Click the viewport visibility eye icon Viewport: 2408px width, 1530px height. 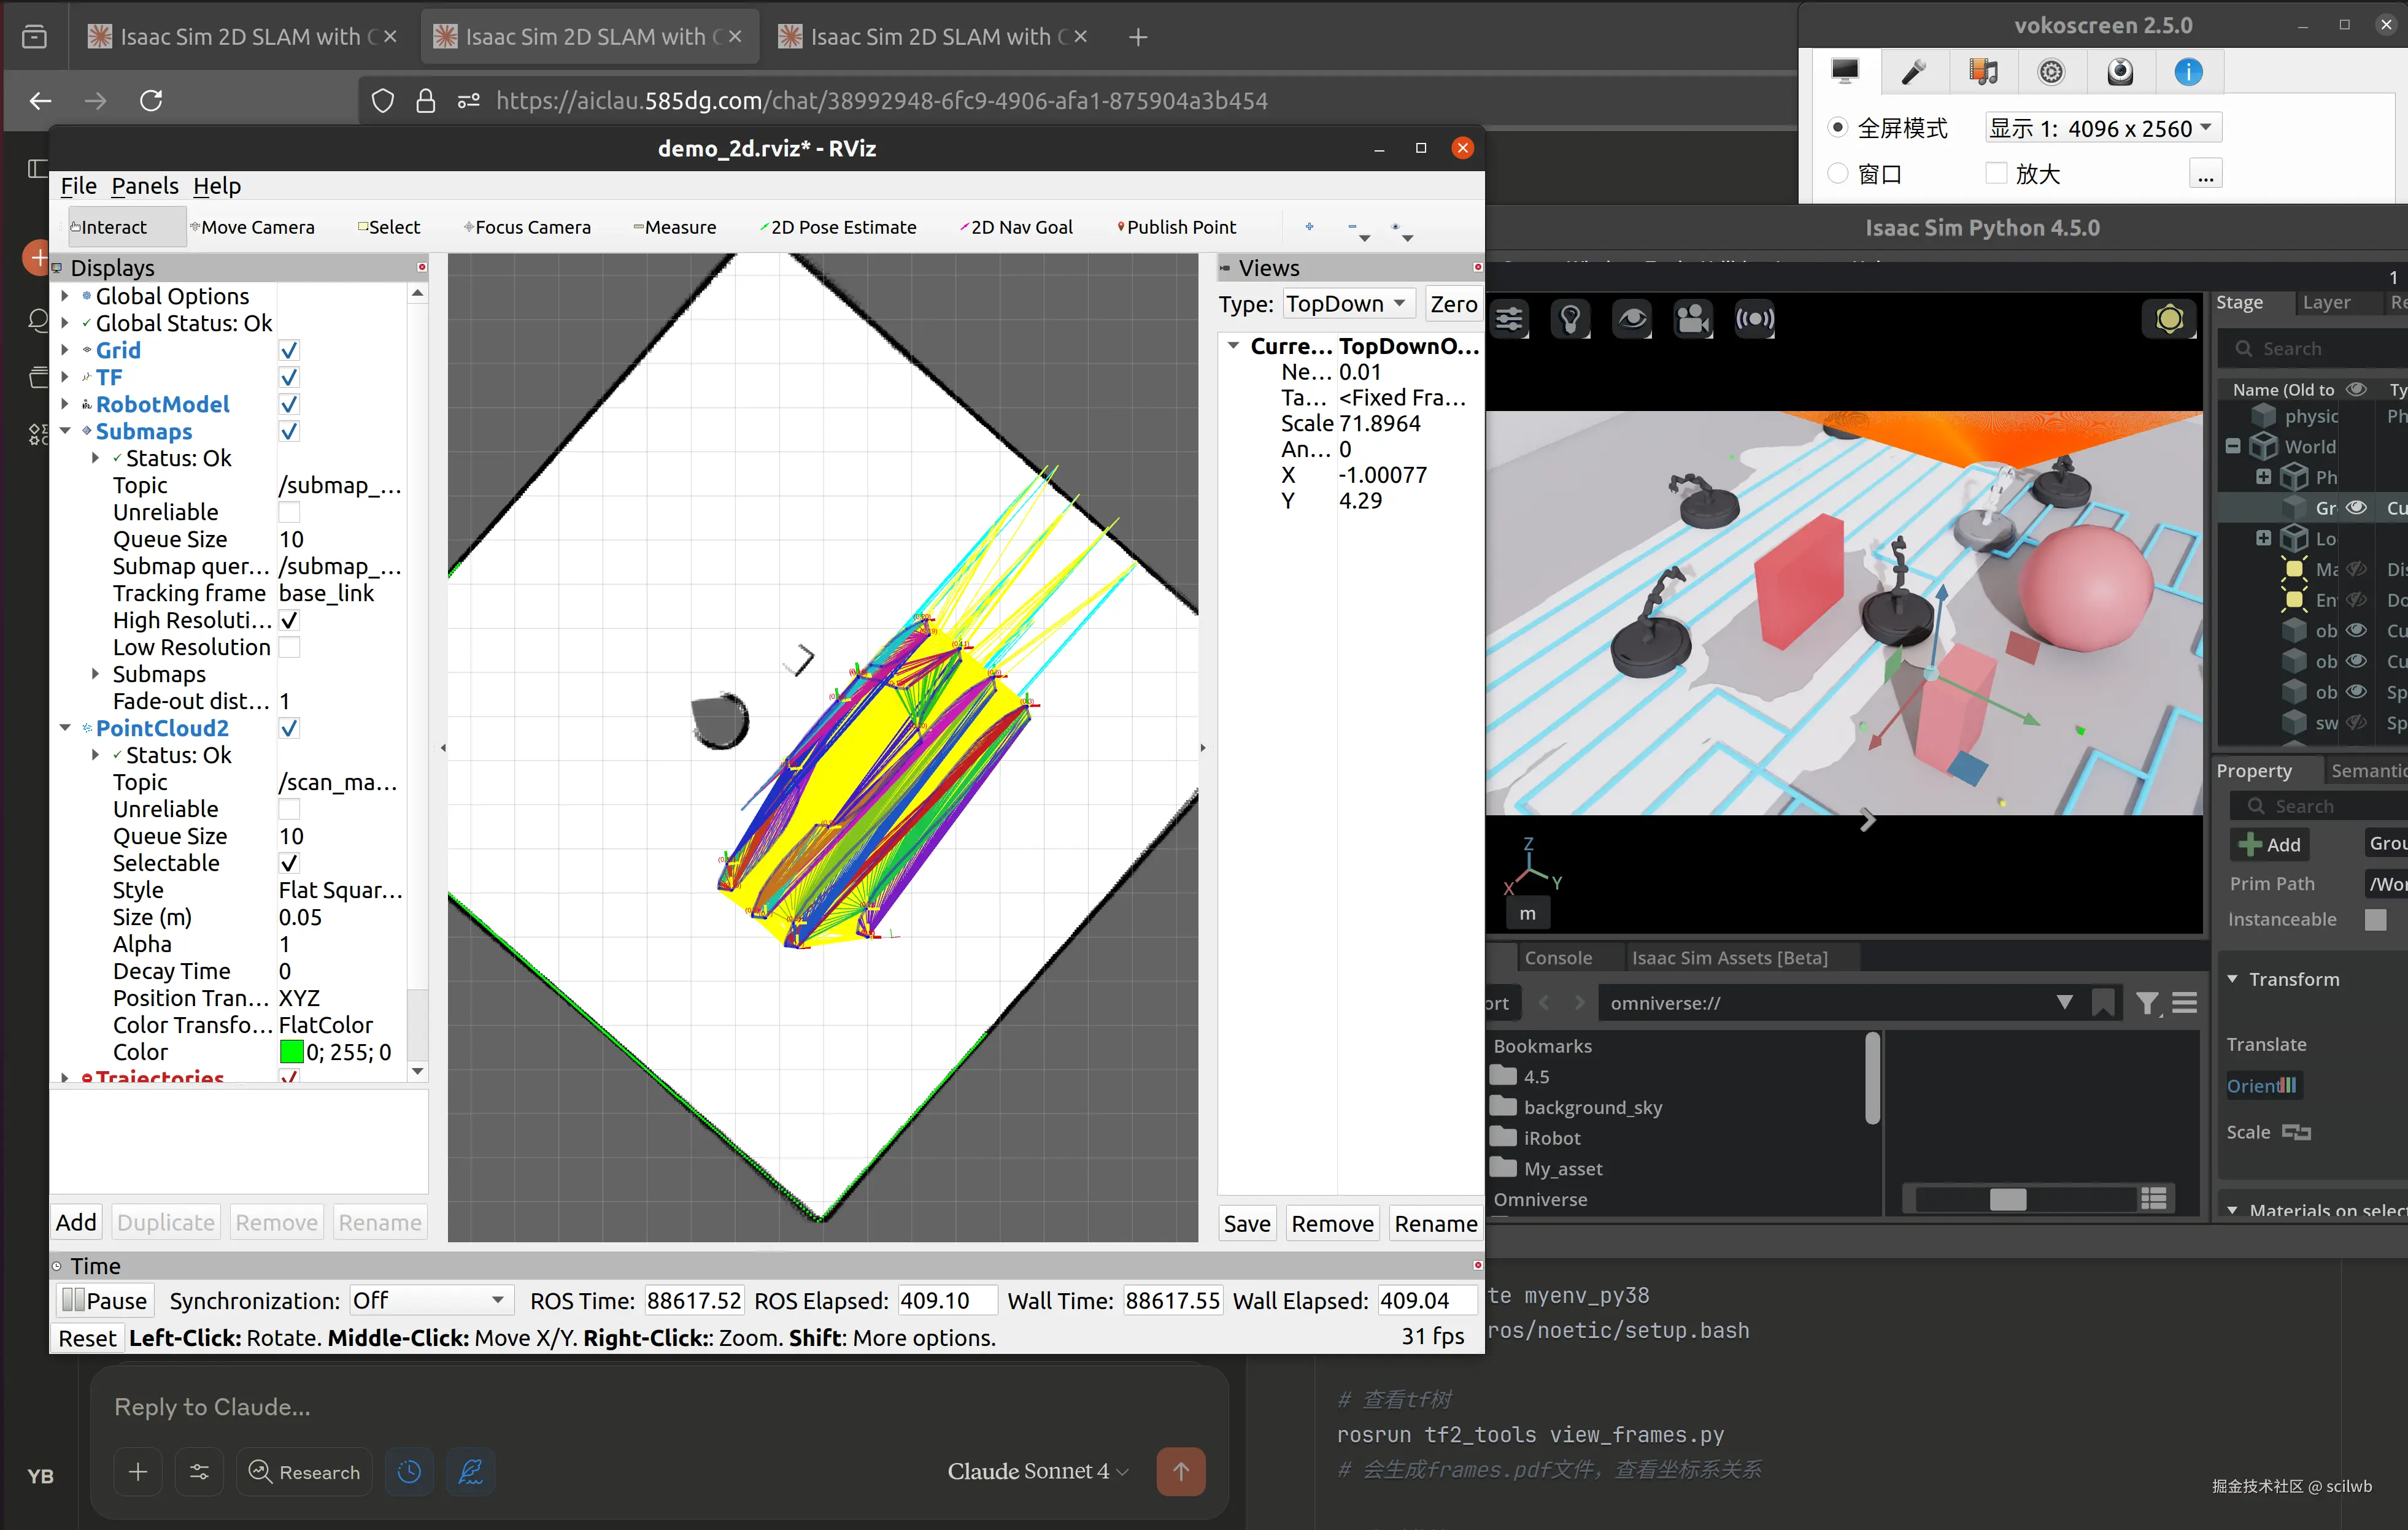coord(1632,318)
